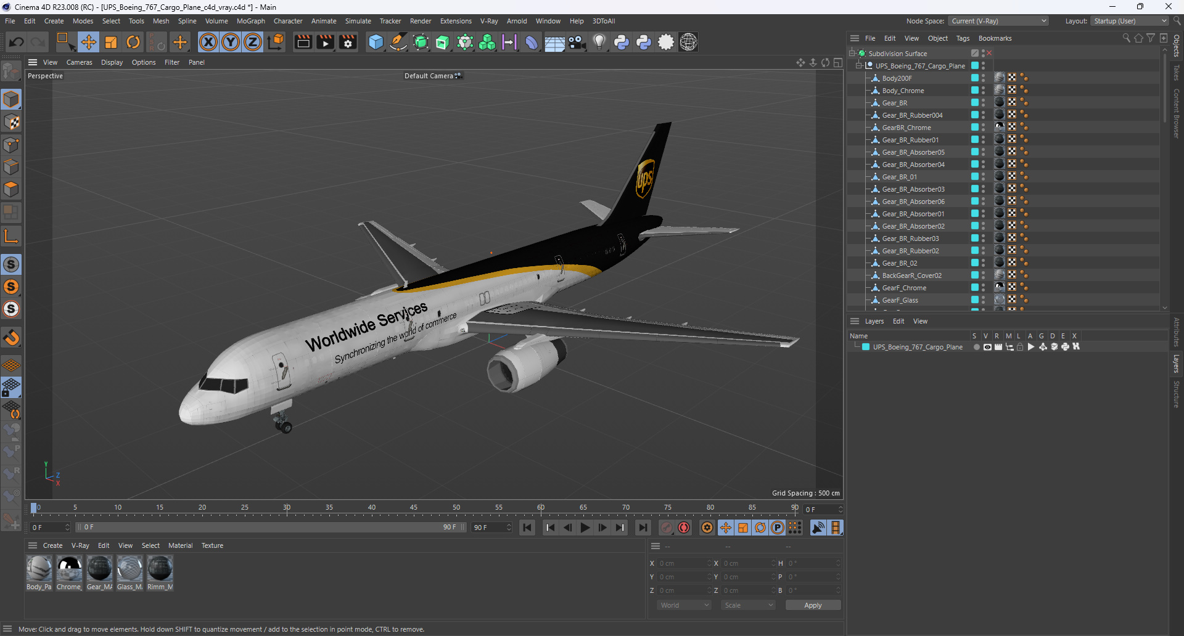The image size is (1184, 636).
Task: Open Layers panel hamburger menu icon
Action: pyautogui.click(x=855, y=321)
